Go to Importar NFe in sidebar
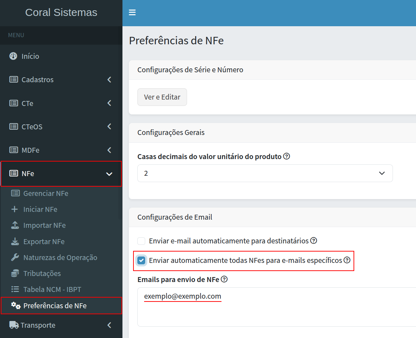This screenshot has height=338, width=416. pyautogui.click(x=44, y=225)
